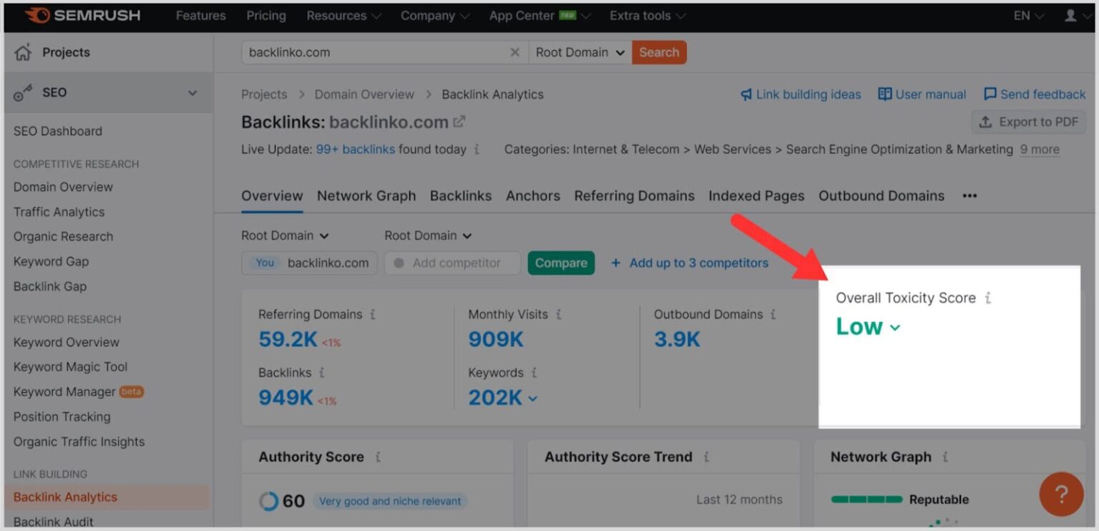Click the Export to PDF icon
The height and width of the screenshot is (531, 1099).
click(x=985, y=122)
